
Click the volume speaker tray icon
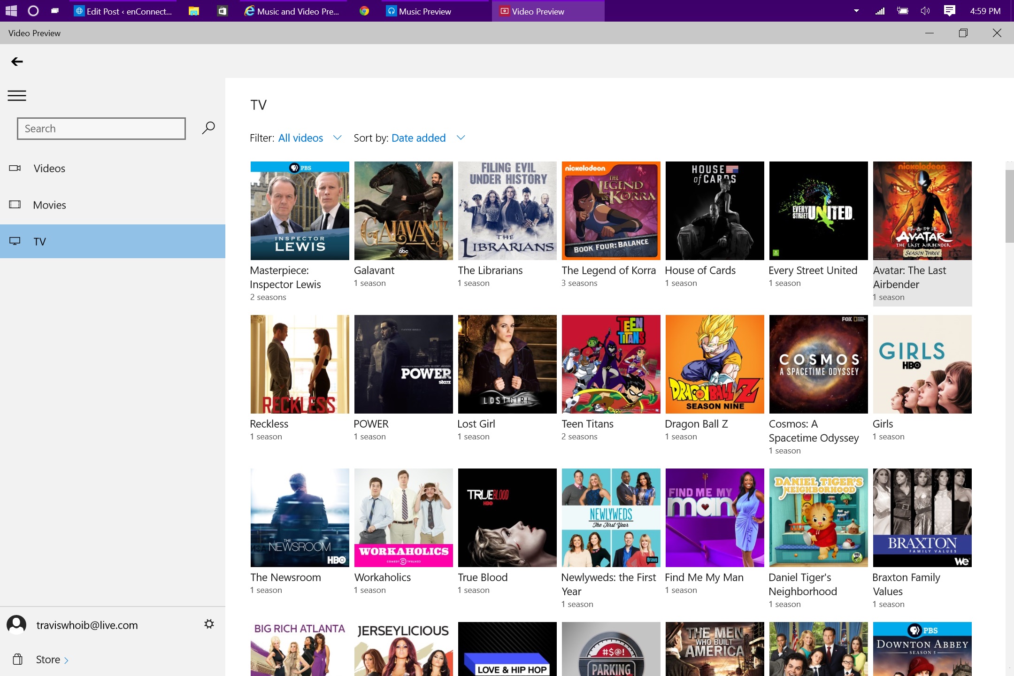[925, 11]
